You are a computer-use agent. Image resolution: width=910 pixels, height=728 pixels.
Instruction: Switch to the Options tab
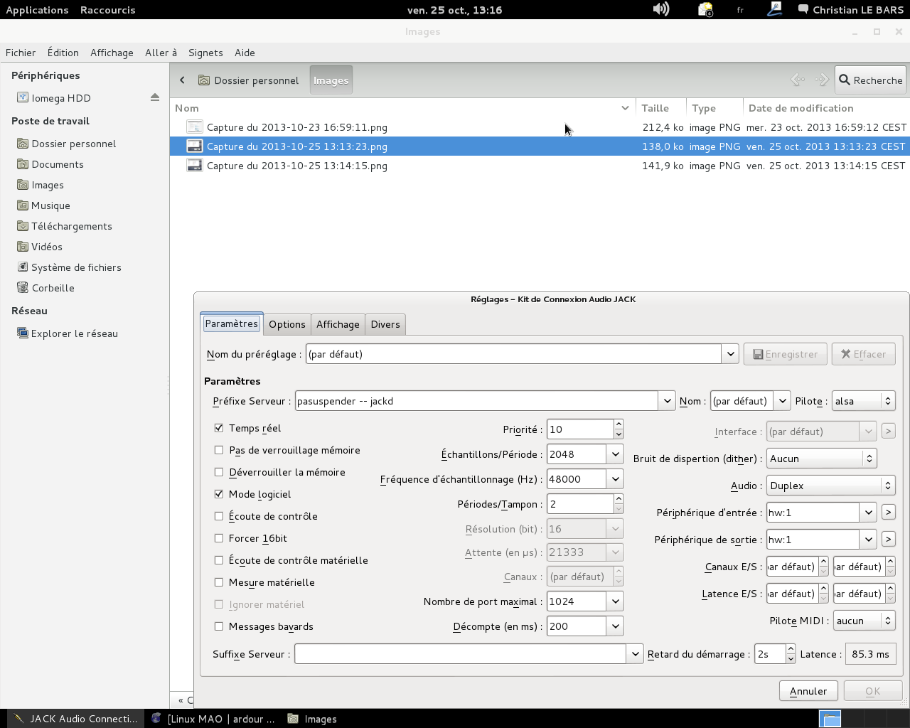click(x=287, y=324)
